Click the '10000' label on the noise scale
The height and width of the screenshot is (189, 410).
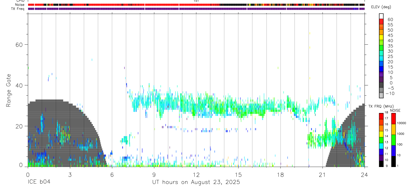tap(401, 123)
